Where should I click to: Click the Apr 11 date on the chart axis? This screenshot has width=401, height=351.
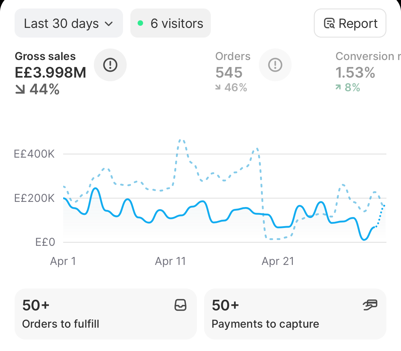coord(170,261)
